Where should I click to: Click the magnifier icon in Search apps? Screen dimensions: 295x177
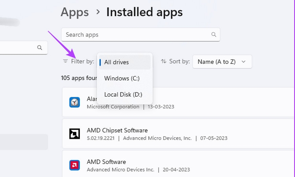[x=214, y=35]
